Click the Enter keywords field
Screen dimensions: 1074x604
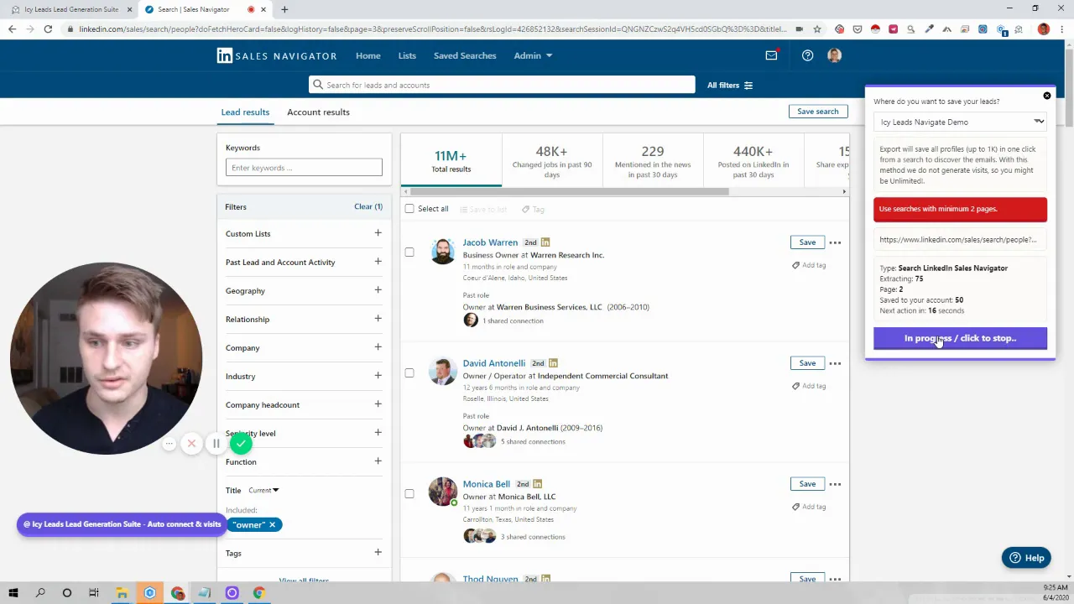coord(304,168)
